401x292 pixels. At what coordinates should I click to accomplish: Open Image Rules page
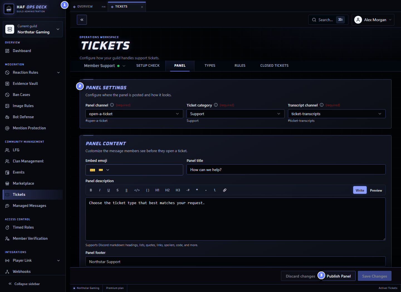(x=33, y=106)
